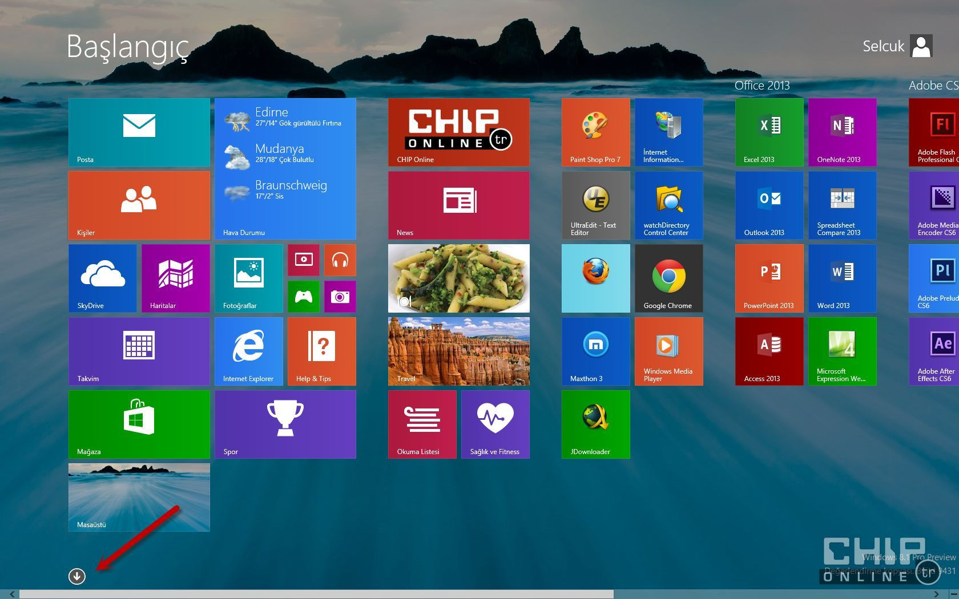Viewport: 959px width, 599px height.
Task: Click the scrollbar right arrow
Action: coord(936,594)
